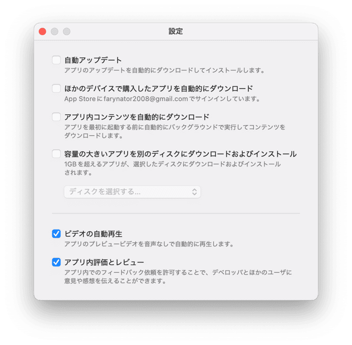This screenshot has height=345, width=352.
Task: Click the 設定 window title
Action: pyautogui.click(x=176, y=31)
